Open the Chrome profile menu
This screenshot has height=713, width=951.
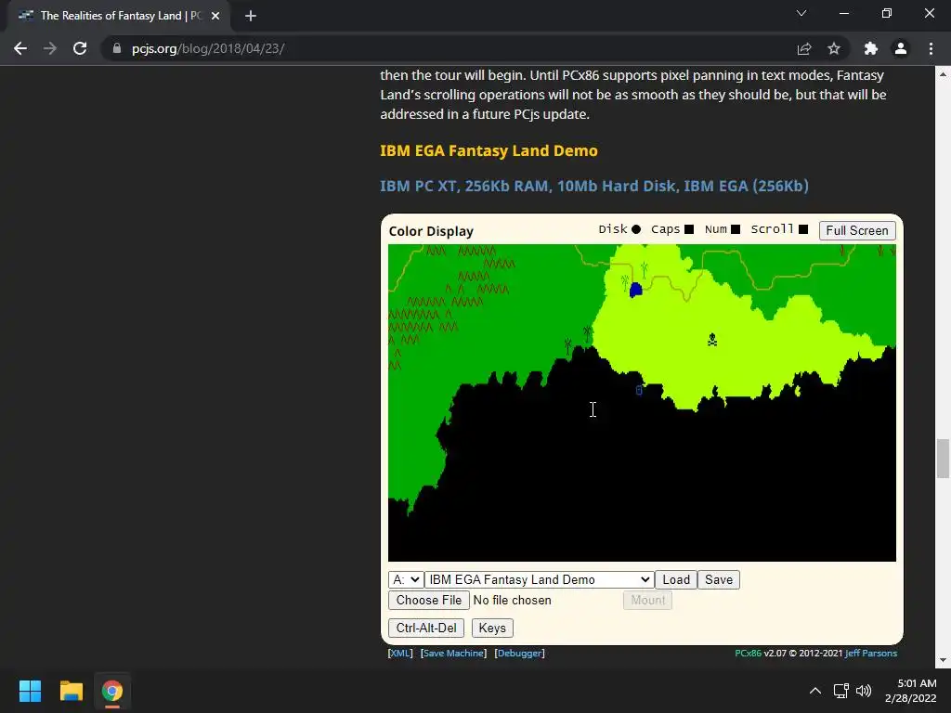click(x=901, y=48)
